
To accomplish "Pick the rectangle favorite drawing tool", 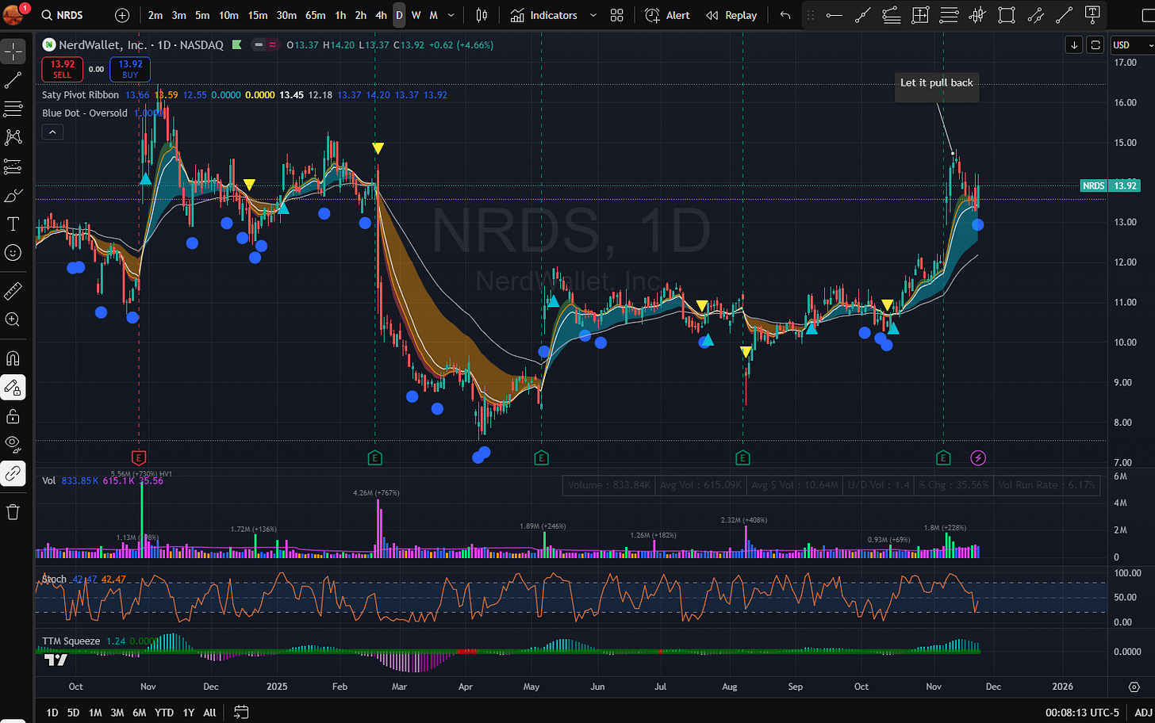I will 1007,15.
